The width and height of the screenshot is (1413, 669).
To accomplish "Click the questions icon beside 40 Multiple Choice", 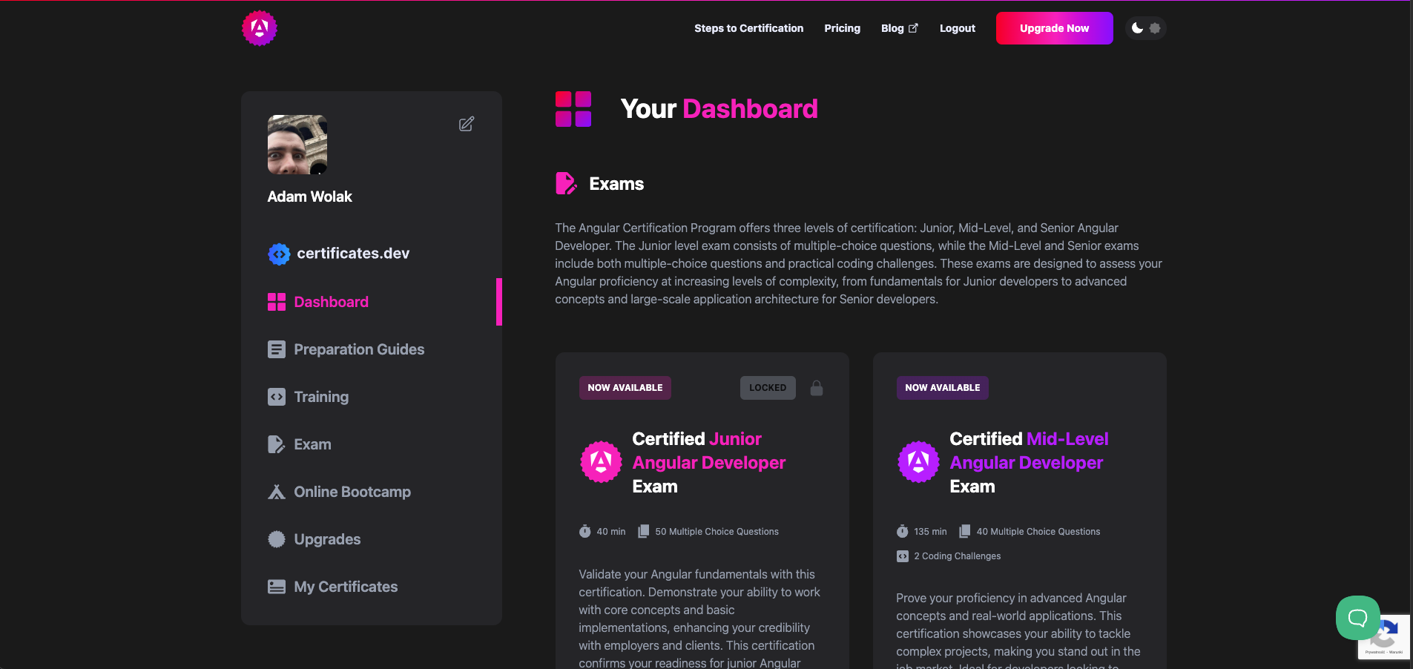I will click(965, 531).
